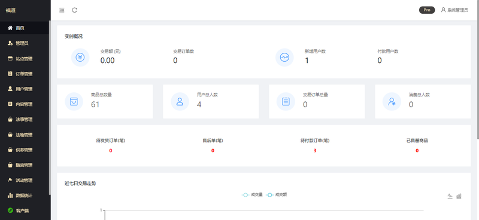
Task: Click the 站点管理 storefront icon in sidebar
Action: [10, 58]
